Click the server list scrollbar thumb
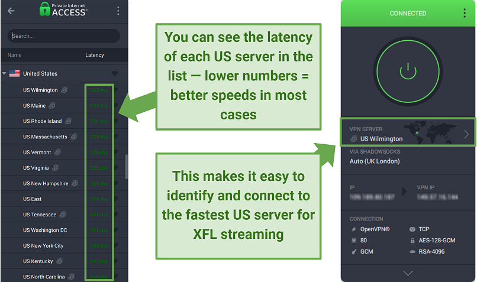This screenshot has height=282, width=477. (126, 167)
